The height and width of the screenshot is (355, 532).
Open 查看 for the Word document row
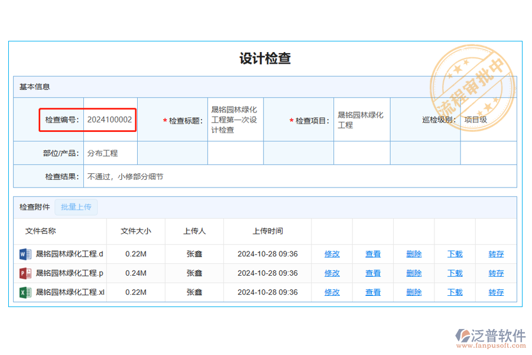[373, 254]
